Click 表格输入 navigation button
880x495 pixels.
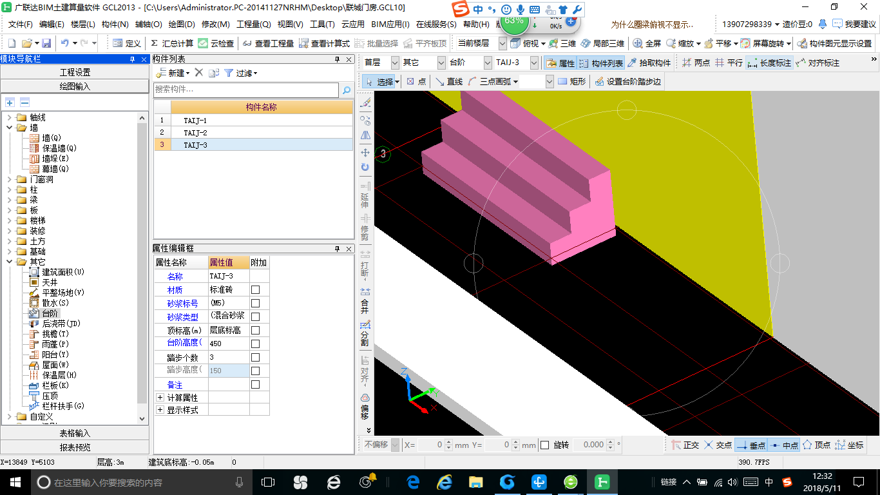[75, 433]
